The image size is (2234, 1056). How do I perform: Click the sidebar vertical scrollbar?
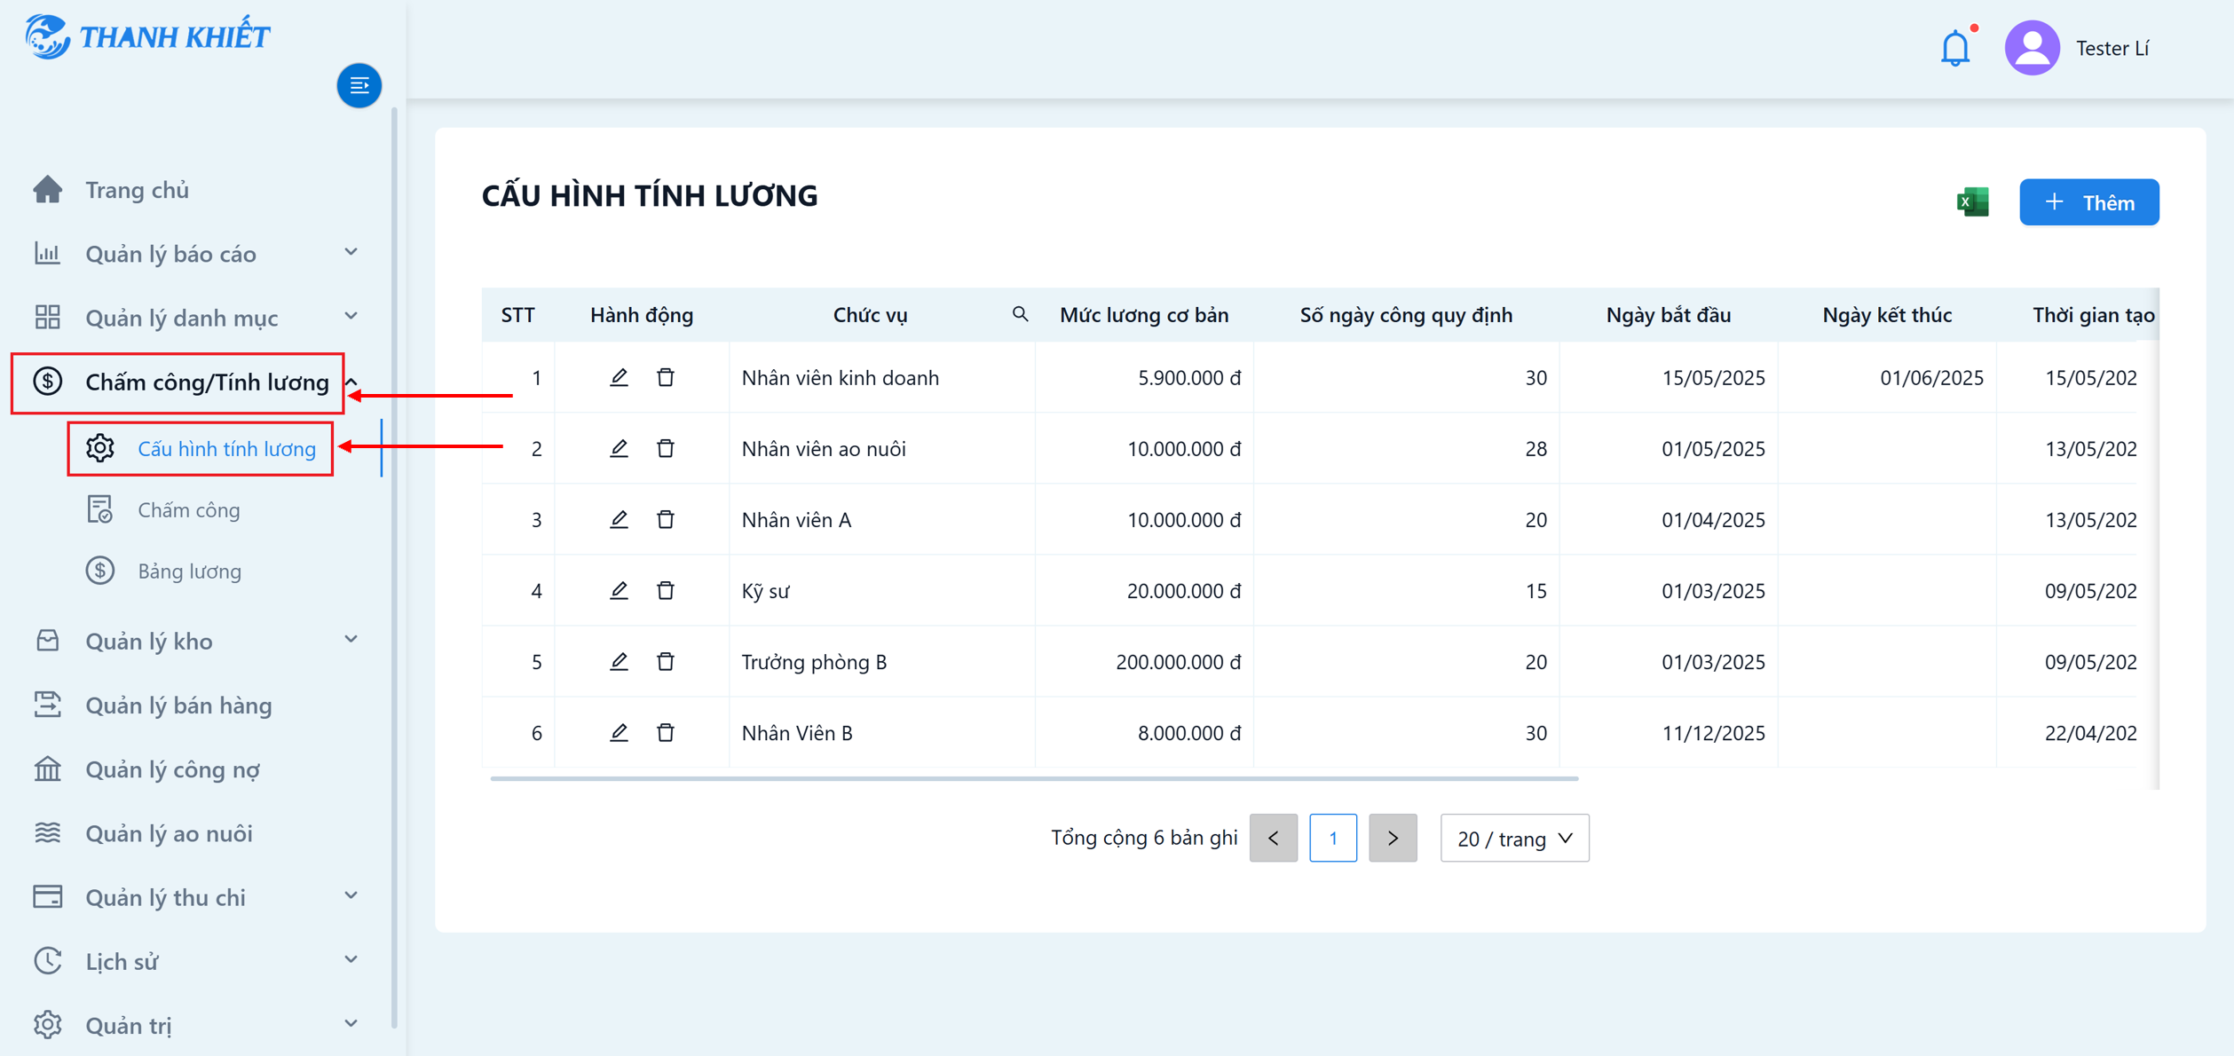(x=394, y=568)
